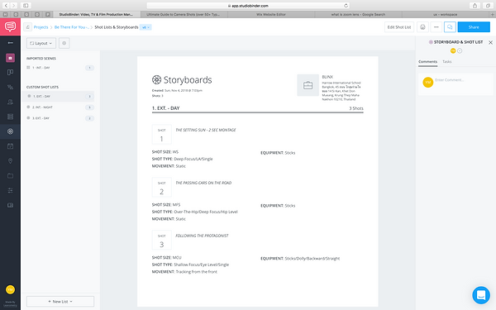The height and width of the screenshot is (310, 496).
Task: Open the contacts person icon in sidebar
Action: pyautogui.click(x=10, y=102)
